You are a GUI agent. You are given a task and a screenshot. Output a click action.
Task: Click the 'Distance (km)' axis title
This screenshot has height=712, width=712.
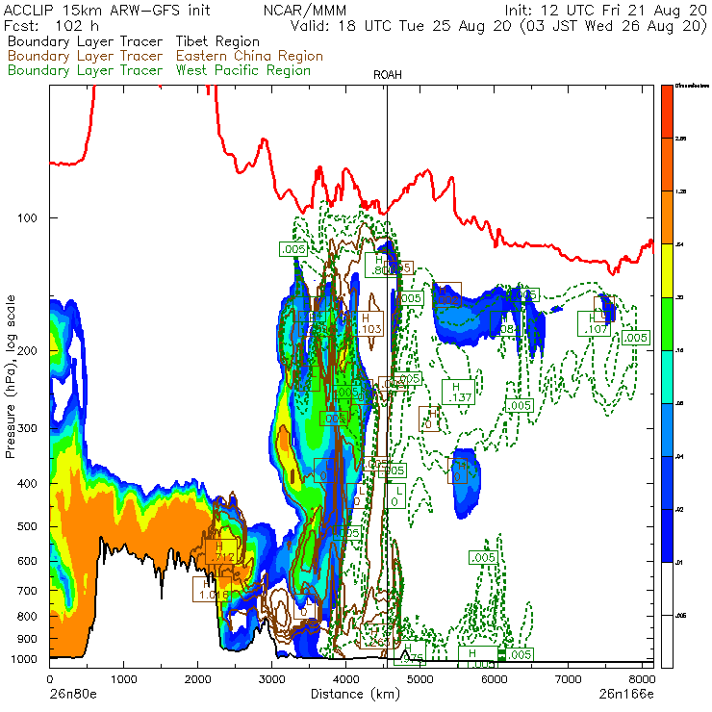point(356,694)
